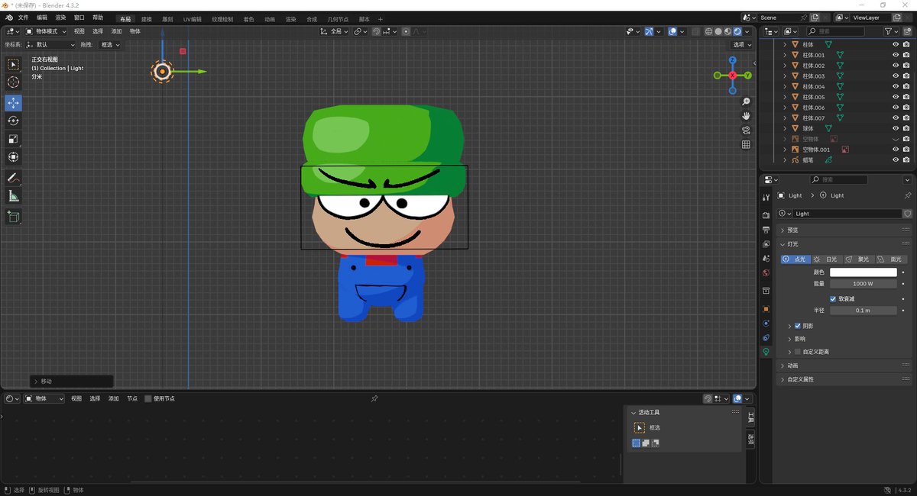This screenshot has height=496, width=917.
Task: Open the Tool properties tab
Action: (766, 196)
